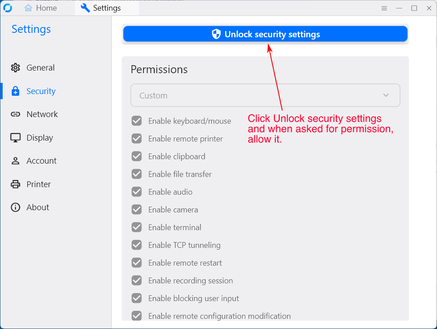Screen dimensions: 437x329
Task: Open the hamburger menu
Action: [x=384, y=8]
